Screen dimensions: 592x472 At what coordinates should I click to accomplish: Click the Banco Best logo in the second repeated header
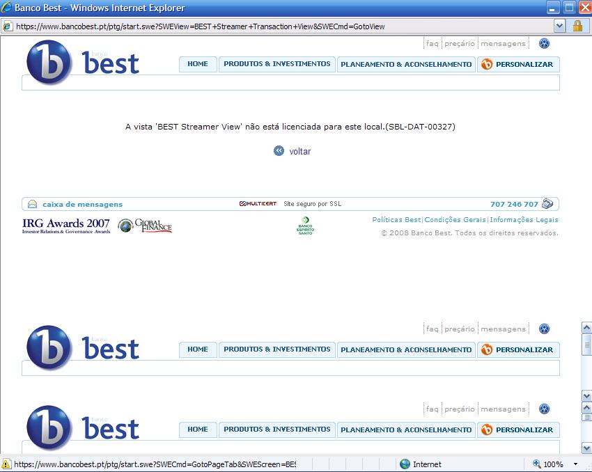[83, 348]
